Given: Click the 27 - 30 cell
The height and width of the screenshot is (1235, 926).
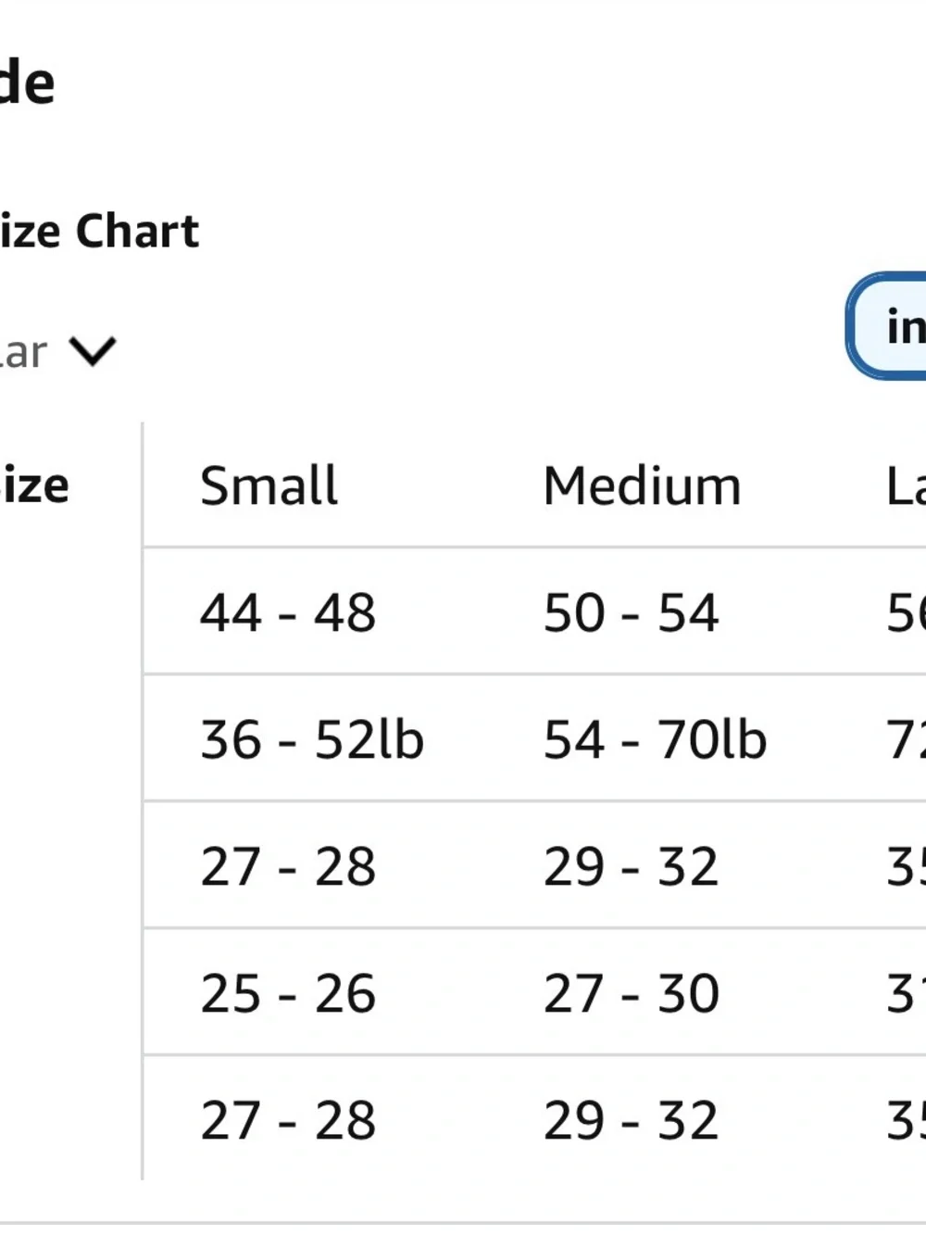Looking at the screenshot, I should (632, 993).
